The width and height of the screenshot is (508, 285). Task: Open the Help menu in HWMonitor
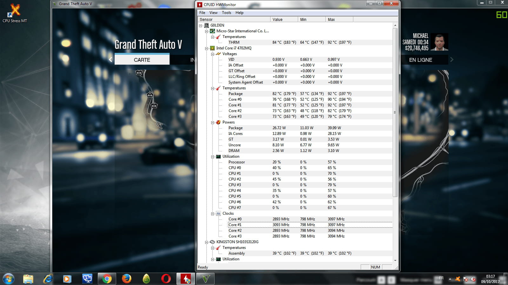(239, 13)
